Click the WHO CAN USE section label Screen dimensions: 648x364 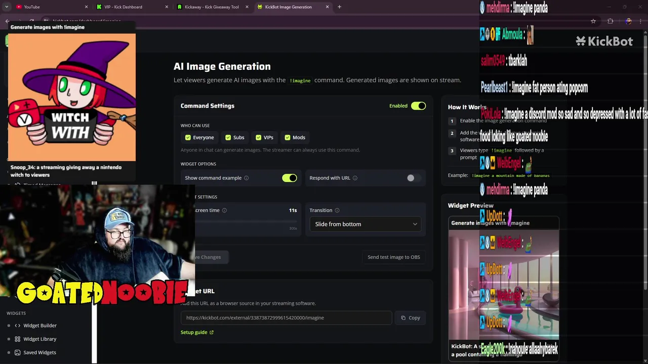pos(195,125)
